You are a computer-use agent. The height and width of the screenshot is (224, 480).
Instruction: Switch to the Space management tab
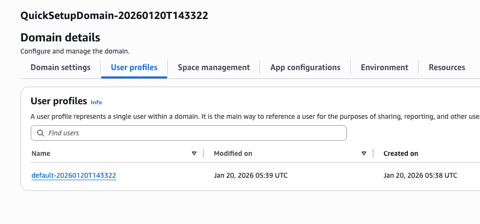214,68
